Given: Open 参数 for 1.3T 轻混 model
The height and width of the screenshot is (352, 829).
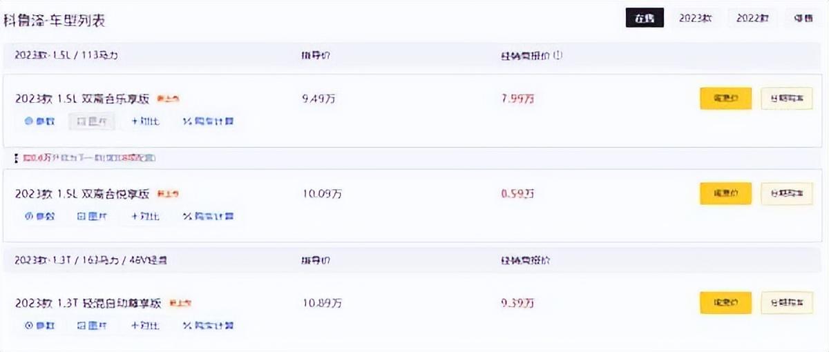Looking at the screenshot, I should [x=39, y=325].
